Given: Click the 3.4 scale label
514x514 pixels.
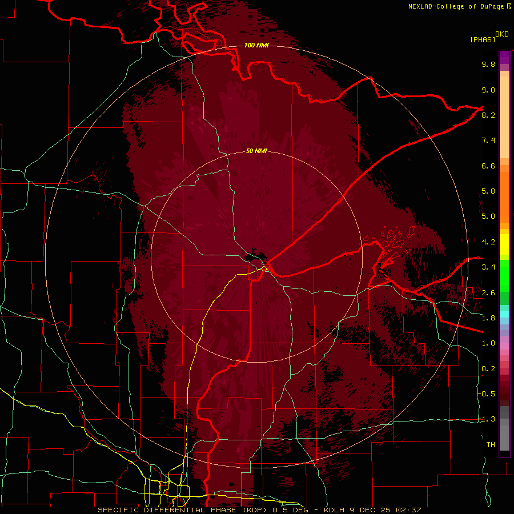Looking at the screenshot, I should tap(488, 267).
